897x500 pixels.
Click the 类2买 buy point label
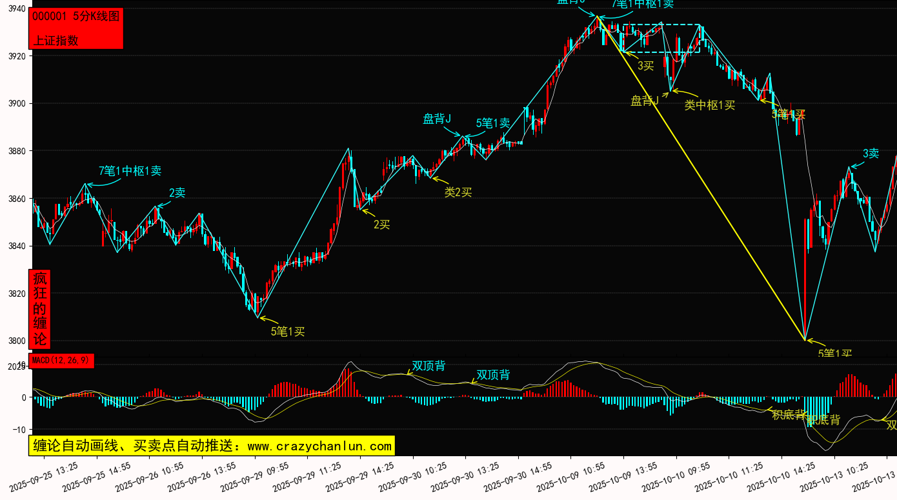coord(458,192)
